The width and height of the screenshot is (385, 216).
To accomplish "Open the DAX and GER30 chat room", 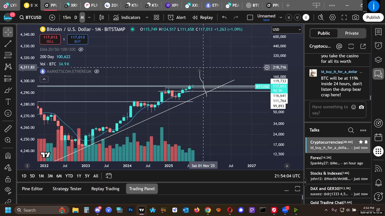I will [338, 191].
